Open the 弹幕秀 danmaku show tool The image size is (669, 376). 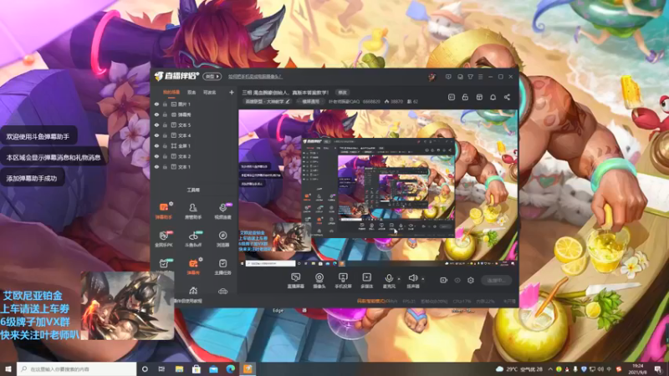(193, 266)
